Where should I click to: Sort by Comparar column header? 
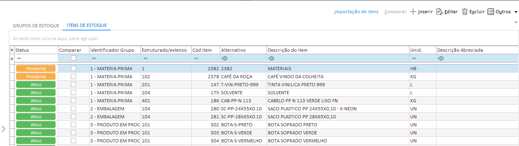pos(74,50)
